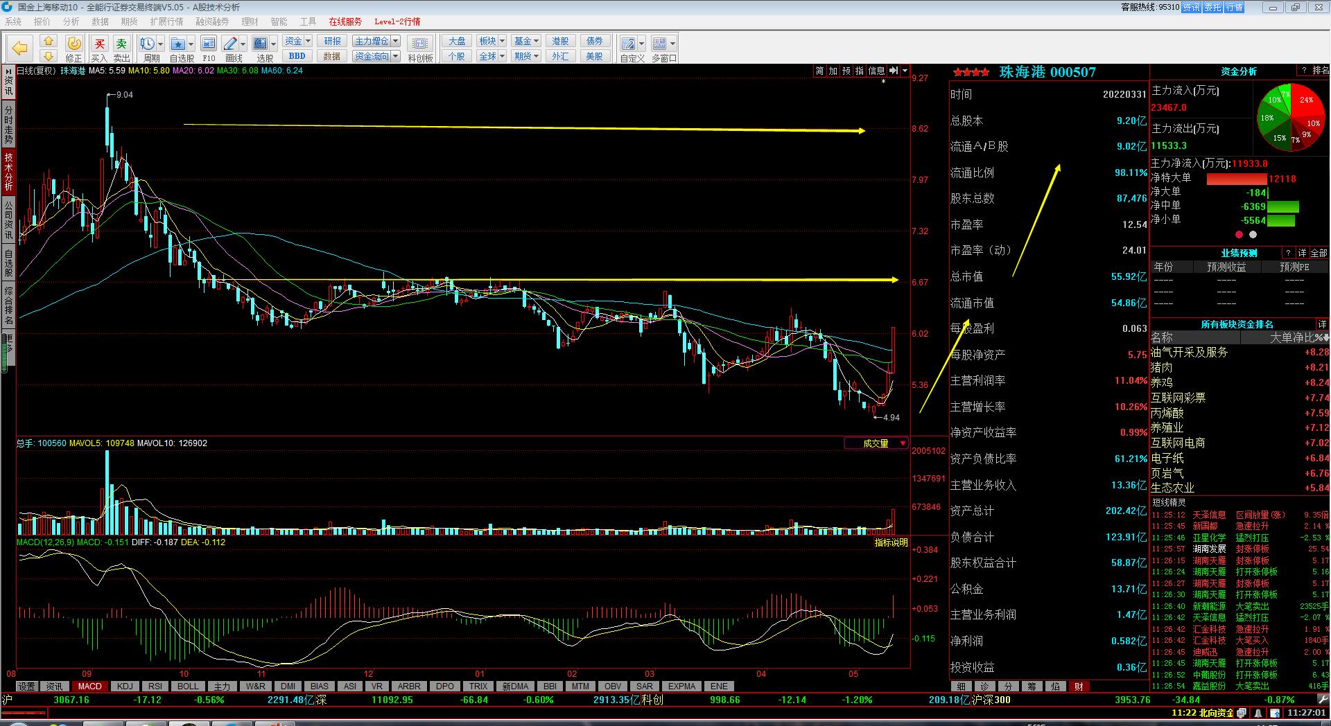This screenshot has width=1331, height=726.
Task: Click the 选股 stock screener icon
Action: [x=261, y=44]
